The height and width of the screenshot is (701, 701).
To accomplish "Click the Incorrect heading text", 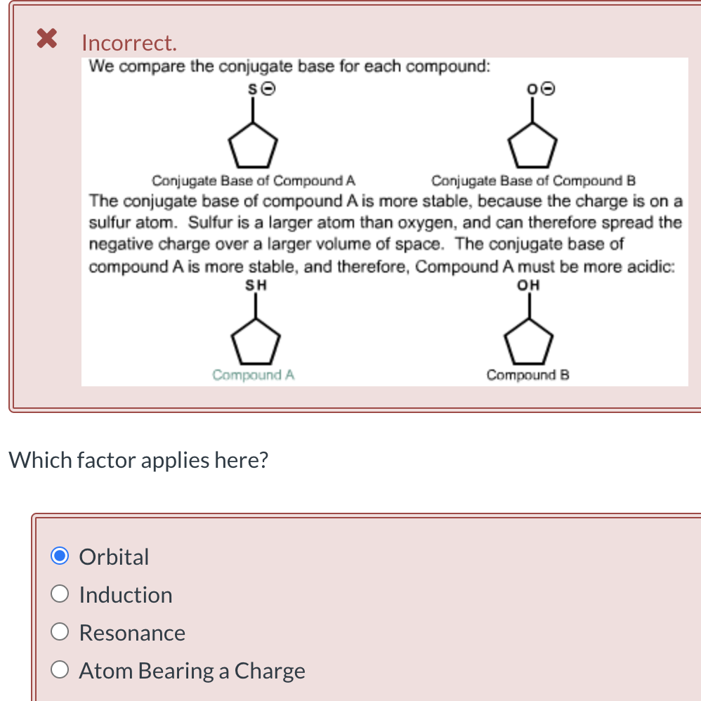I will 129,43.
